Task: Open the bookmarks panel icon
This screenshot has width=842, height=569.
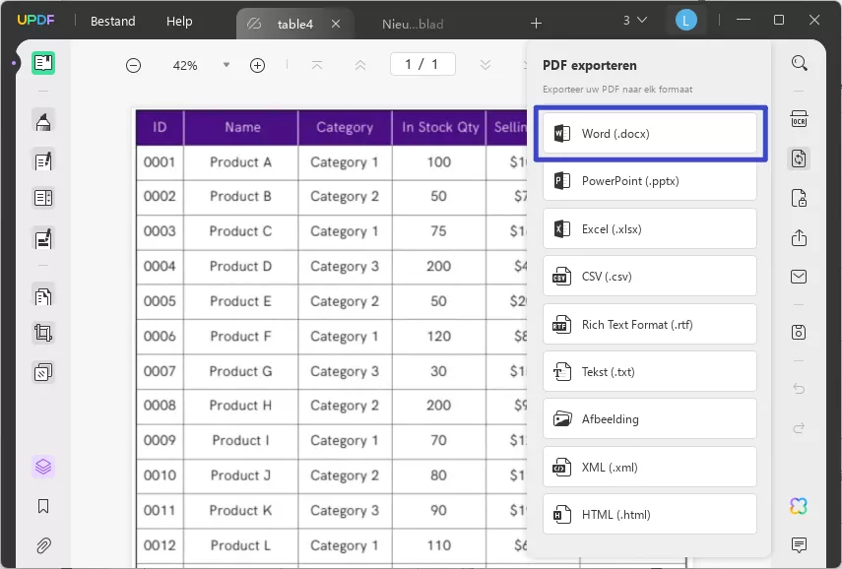Action: pos(42,507)
